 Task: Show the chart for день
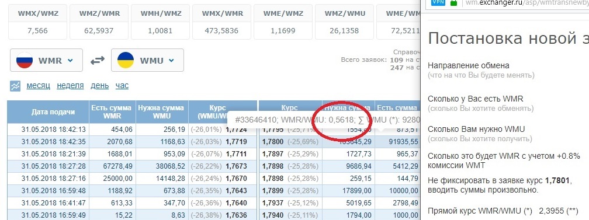(99, 86)
